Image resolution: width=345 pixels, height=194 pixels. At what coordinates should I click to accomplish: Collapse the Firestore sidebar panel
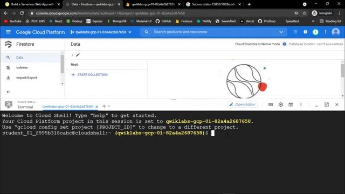tap(8, 92)
